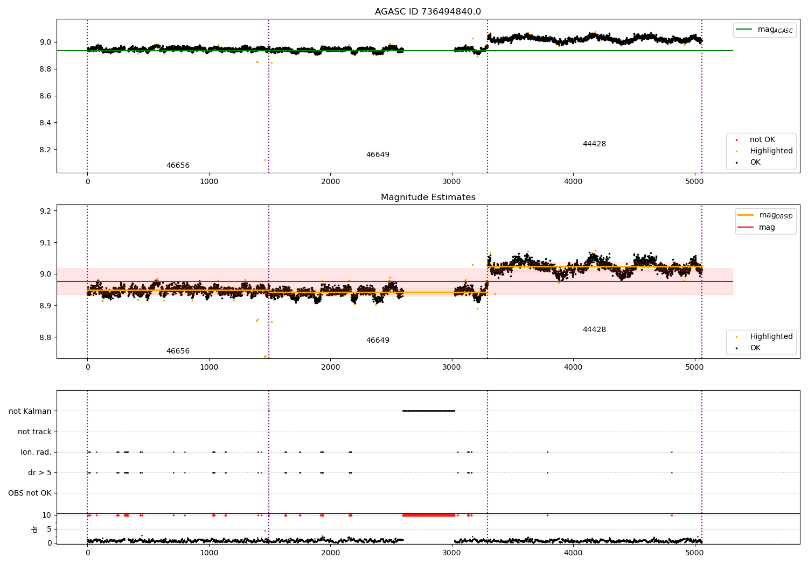Screen dimensions: 808x565
Task: Click the title 'AGASC ID 736494840.0'
Action: point(428,12)
